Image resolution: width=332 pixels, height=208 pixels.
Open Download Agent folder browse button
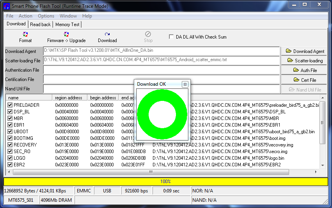click(305, 51)
